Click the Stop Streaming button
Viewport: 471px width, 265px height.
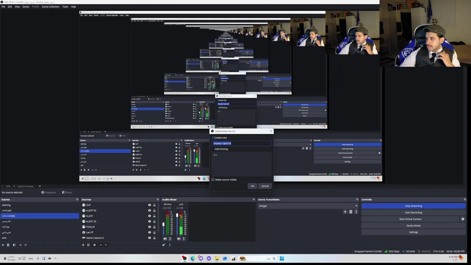(414, 206)
